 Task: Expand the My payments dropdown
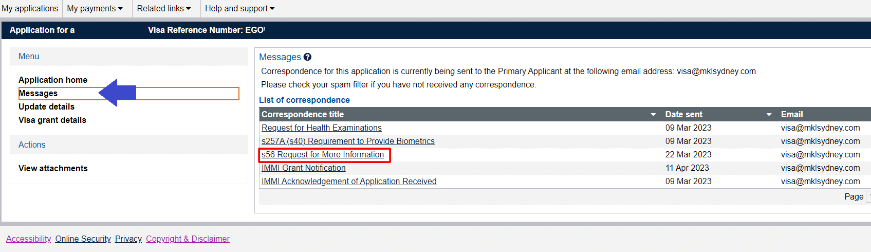click(95, 9)
